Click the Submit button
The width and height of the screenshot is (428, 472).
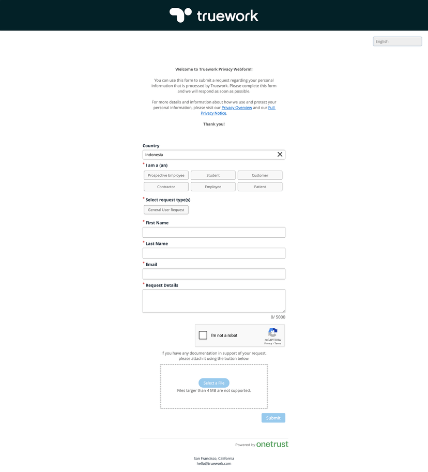pyautogui.click(x=273, y=417)
